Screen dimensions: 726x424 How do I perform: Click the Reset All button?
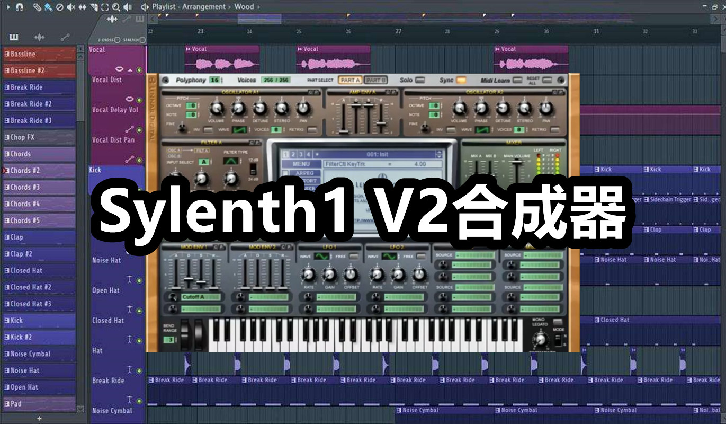(x=547, y=80)
